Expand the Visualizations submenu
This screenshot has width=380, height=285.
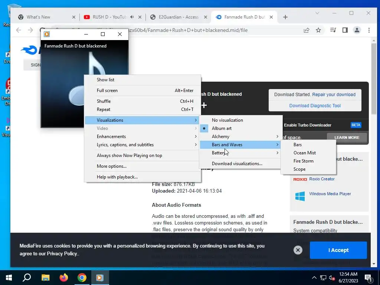point(142,120)
